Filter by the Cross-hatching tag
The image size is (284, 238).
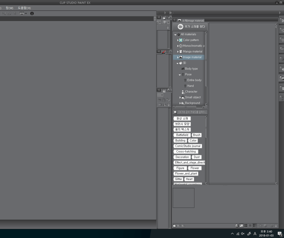click(x=186, y=151)
